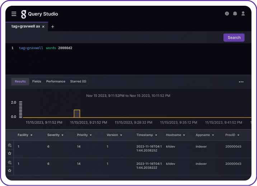Image resolution: width=257 pixels, height=186 pixels.
Task: Add a new query tab
Action: [53, 27]
